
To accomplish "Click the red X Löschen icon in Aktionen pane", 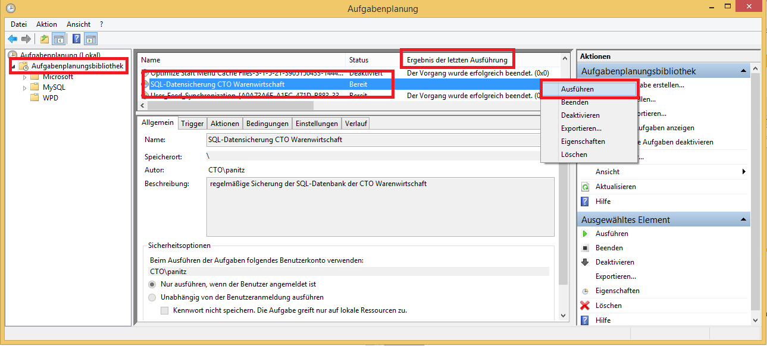I will 585,306.
